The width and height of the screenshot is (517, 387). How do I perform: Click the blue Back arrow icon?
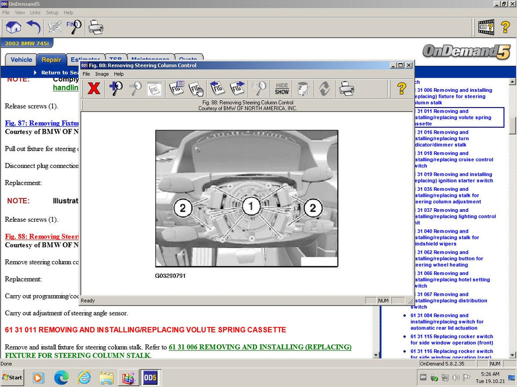[34, 27]
